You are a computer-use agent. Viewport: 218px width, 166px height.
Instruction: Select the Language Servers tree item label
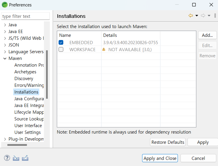tap(26, 52)
